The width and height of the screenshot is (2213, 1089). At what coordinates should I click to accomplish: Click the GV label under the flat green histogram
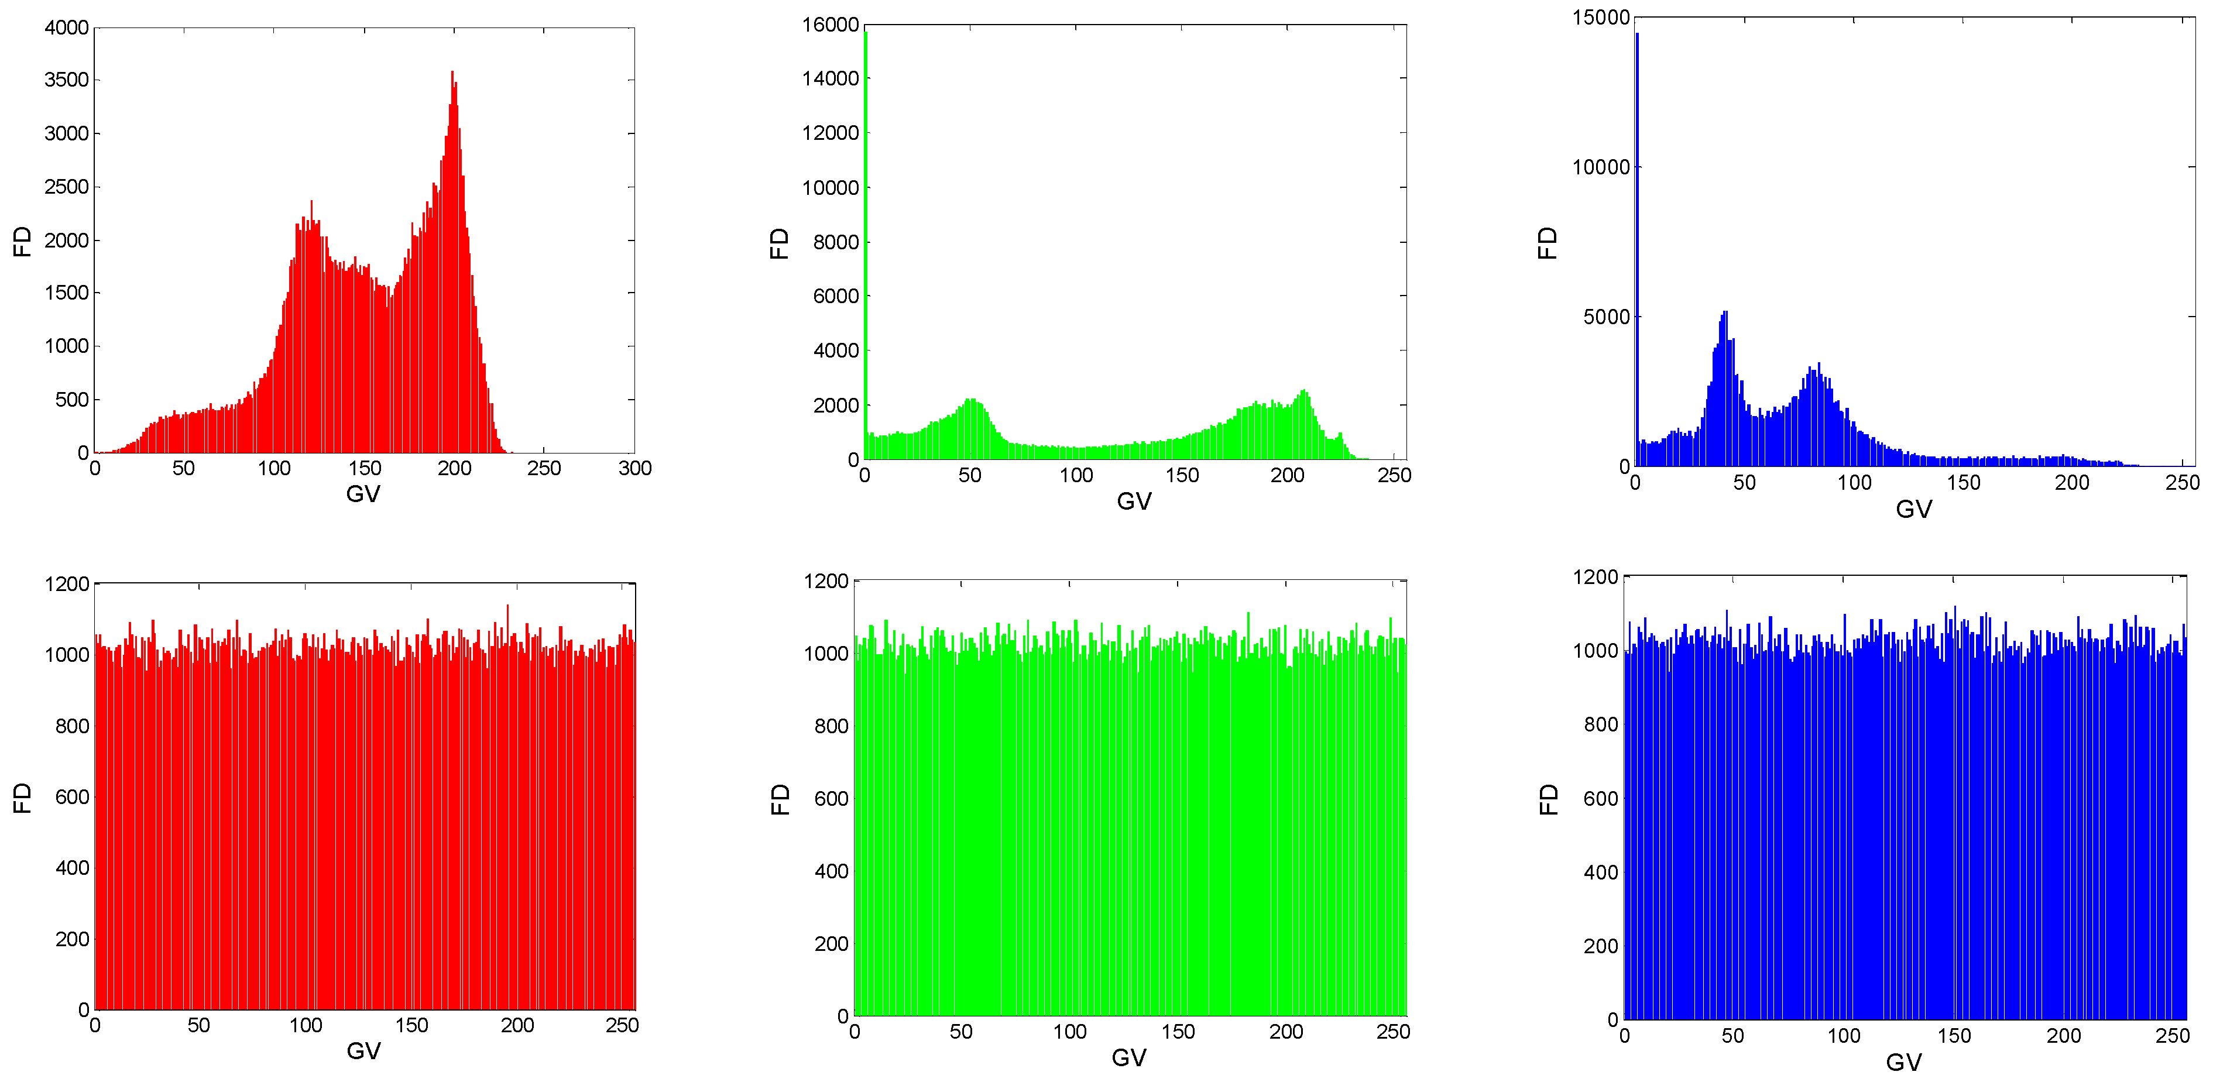[x=1129, y=1058]
